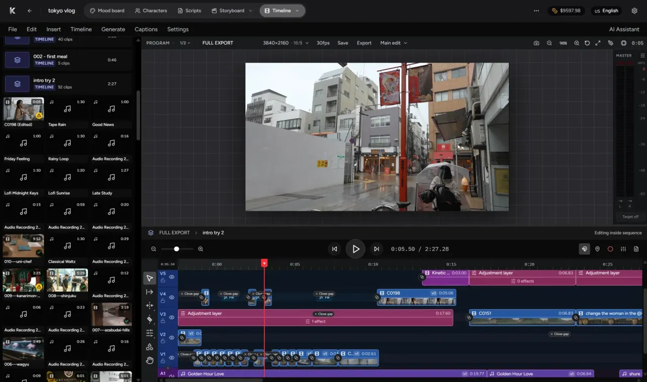The height and width of the screenshot is (382, 647).
Task: Click the Export button in program bar
Action: click(x=364, y=43)
